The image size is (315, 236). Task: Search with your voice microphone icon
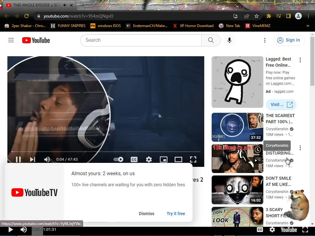[229, 40]
